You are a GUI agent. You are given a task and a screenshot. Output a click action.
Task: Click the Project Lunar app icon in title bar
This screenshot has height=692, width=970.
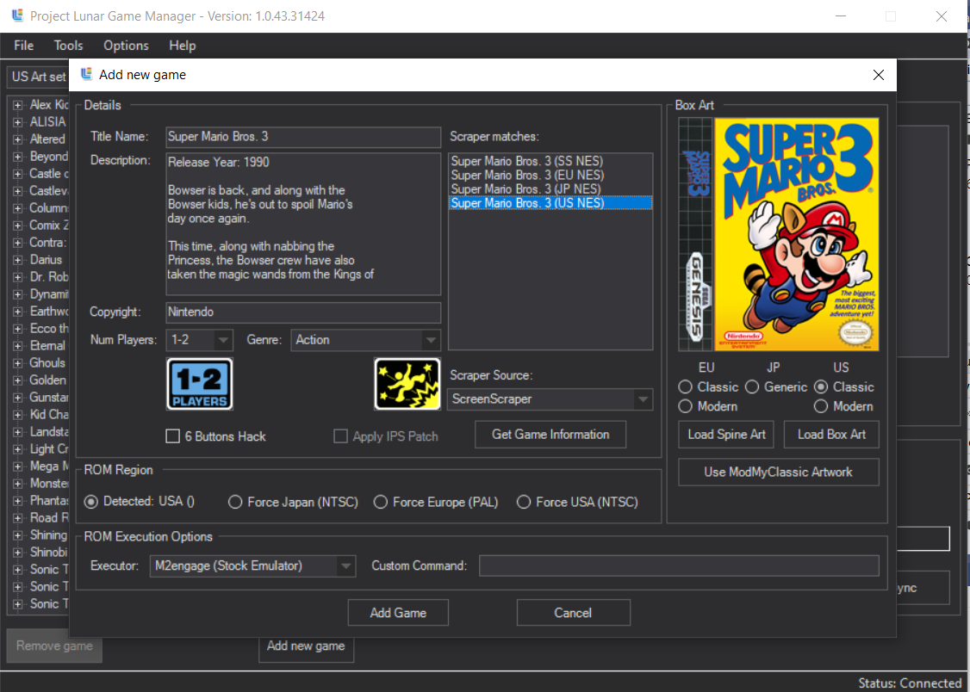[x=18, y=15]
